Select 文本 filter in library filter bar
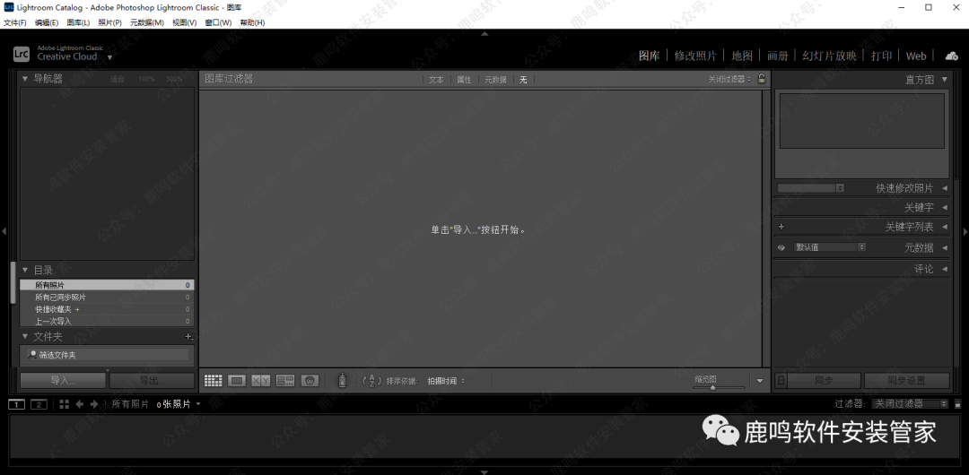 [436, 80]
